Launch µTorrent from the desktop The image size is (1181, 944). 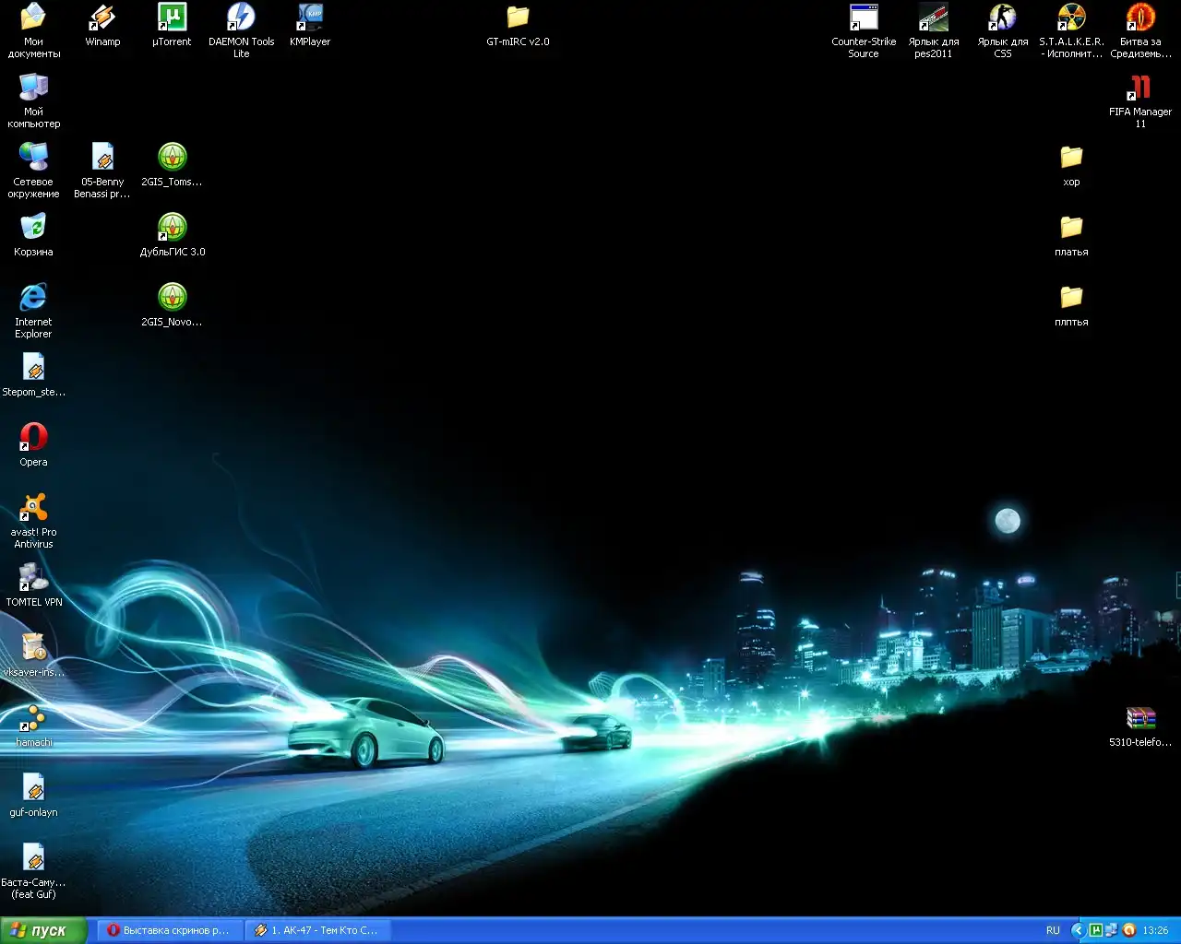(172, 18)
